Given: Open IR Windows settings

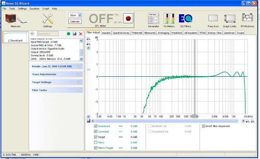Looking at the screenshot, I should (247, 19).
